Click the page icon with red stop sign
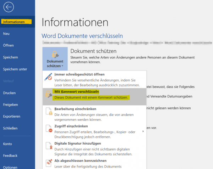Viewport: 213px width, 169px height. point(49,129)
